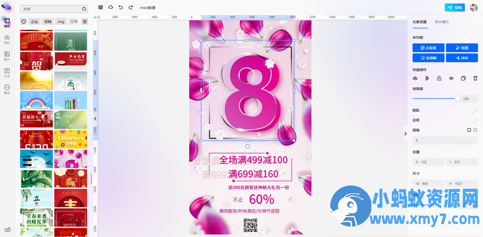Viewport: 483px width, 237px height.
Task: Click the 变清晰 sharpen button
Action: click(429, 58)
